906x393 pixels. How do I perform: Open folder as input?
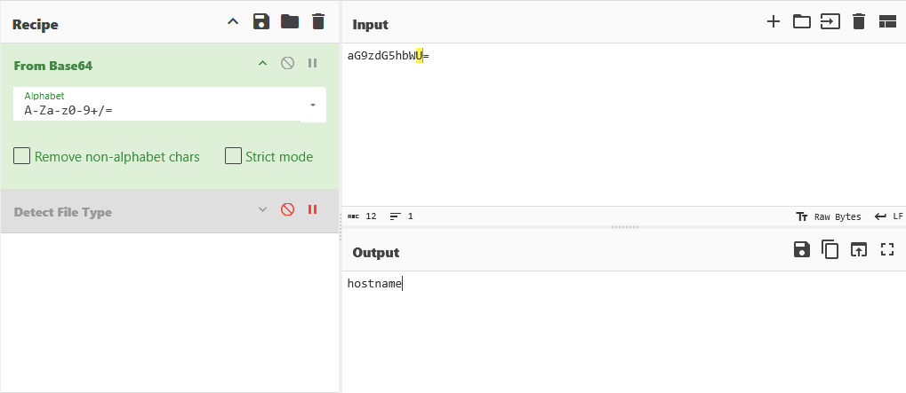click(802, 22)
